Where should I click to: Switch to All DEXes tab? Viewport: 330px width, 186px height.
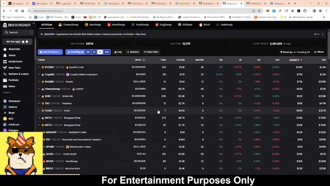click(x=46, y=25)
